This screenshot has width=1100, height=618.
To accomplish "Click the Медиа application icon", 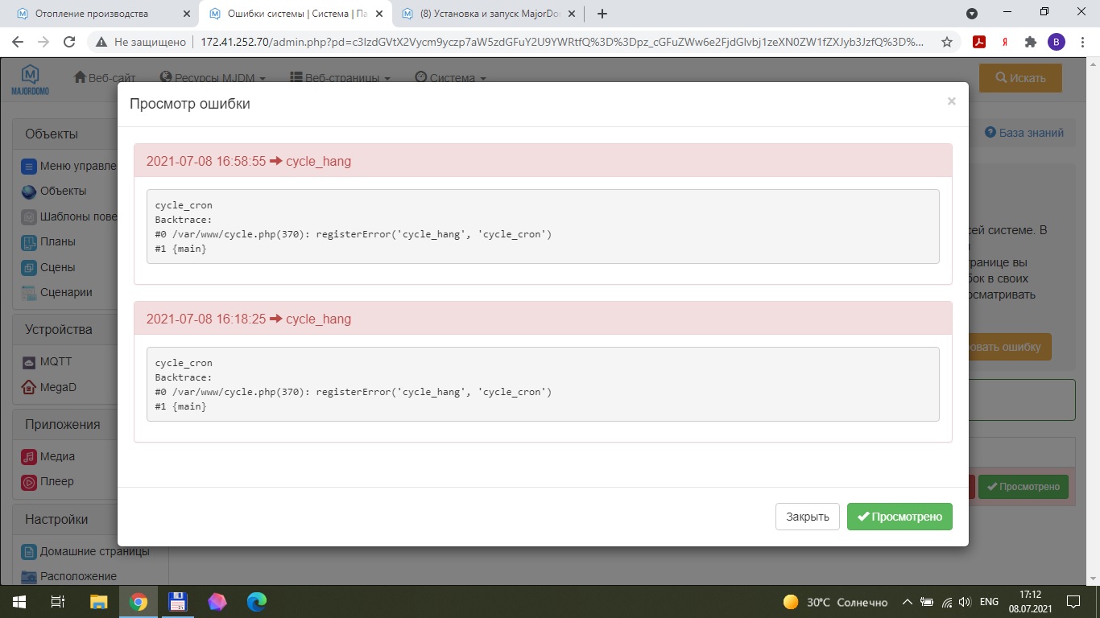I will [x=29, y=456].
